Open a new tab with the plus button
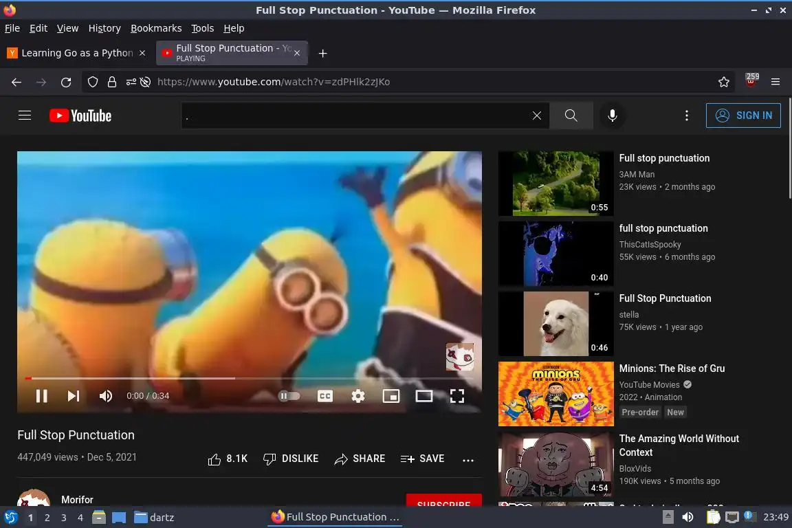This screenshot has width=792, height=528. pos(322,53)
